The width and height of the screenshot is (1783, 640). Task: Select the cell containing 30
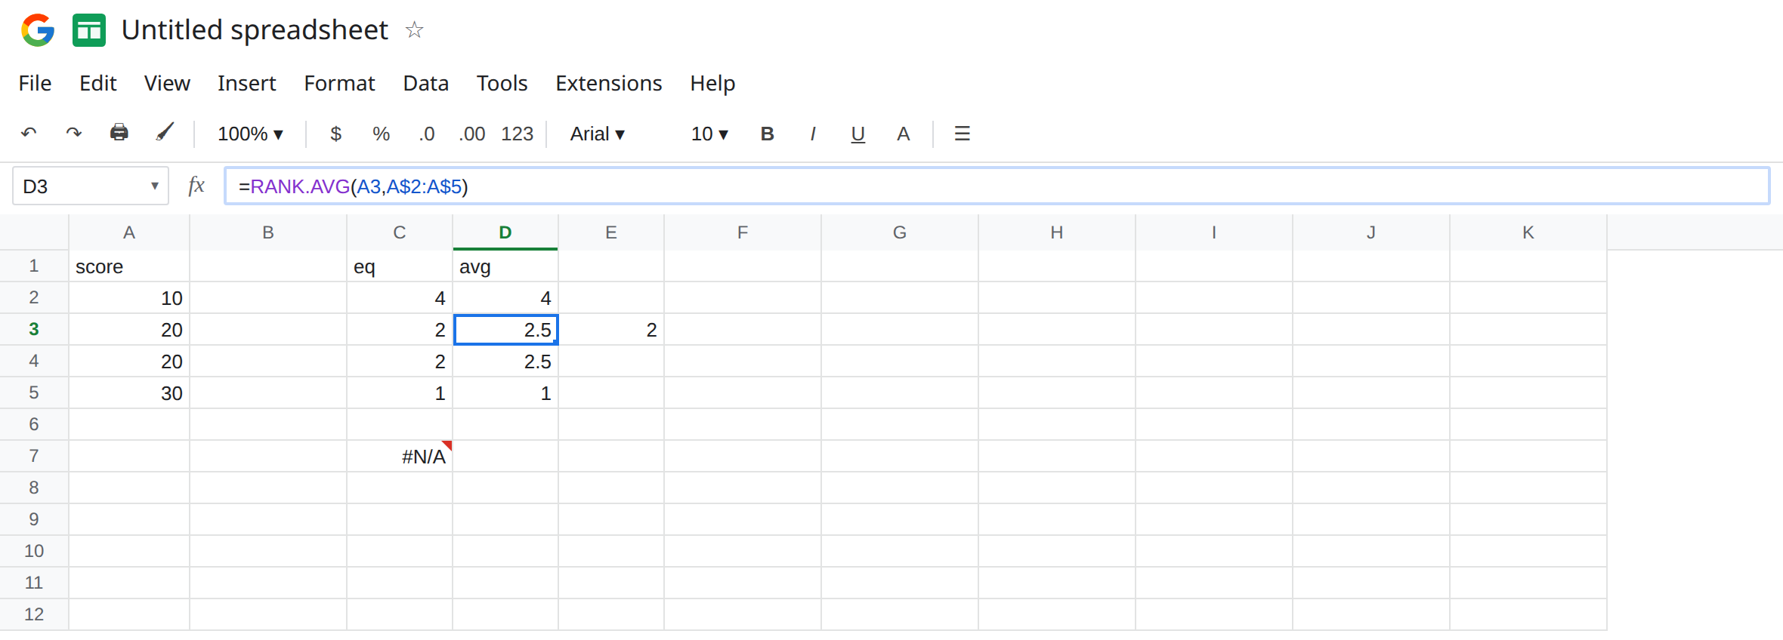[x=129, y=392]
